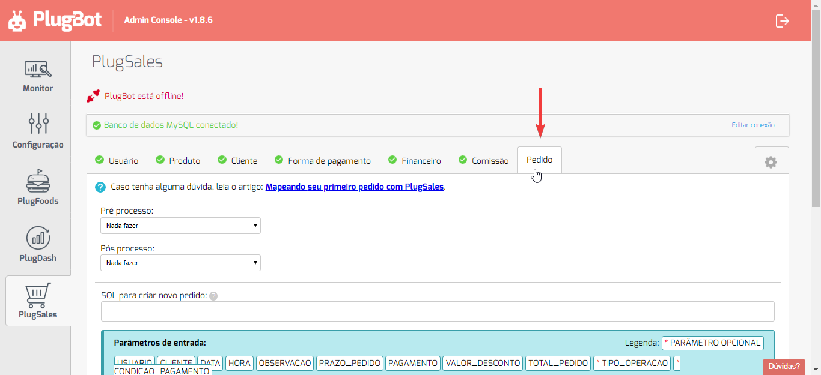Click blue question mark help icon
The image size is (821, 375).
click(100, 187)
